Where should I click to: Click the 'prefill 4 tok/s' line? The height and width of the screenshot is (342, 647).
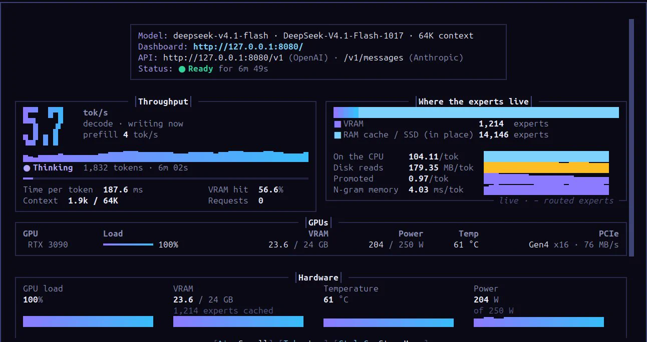(x=121, y=134)
